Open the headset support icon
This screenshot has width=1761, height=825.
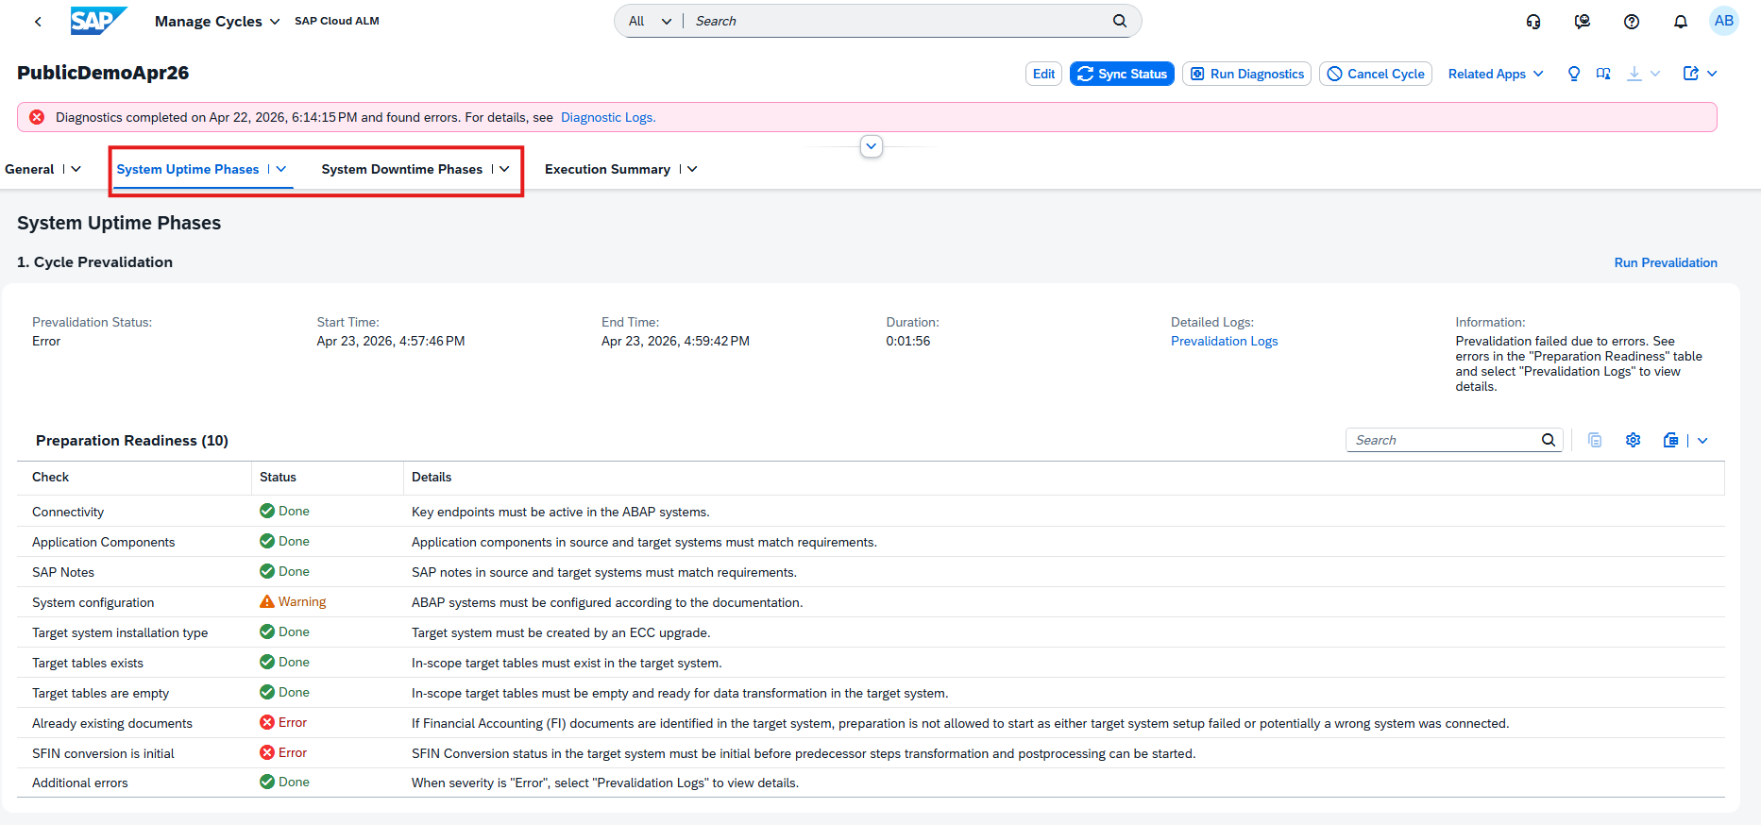tap(1533, 21)
